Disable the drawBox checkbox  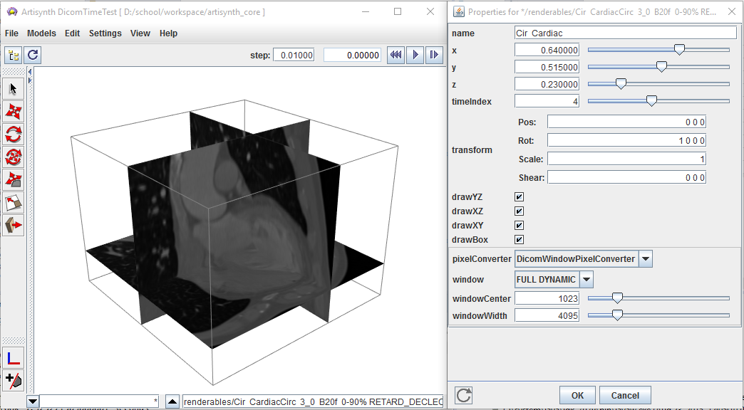point(519,240)
